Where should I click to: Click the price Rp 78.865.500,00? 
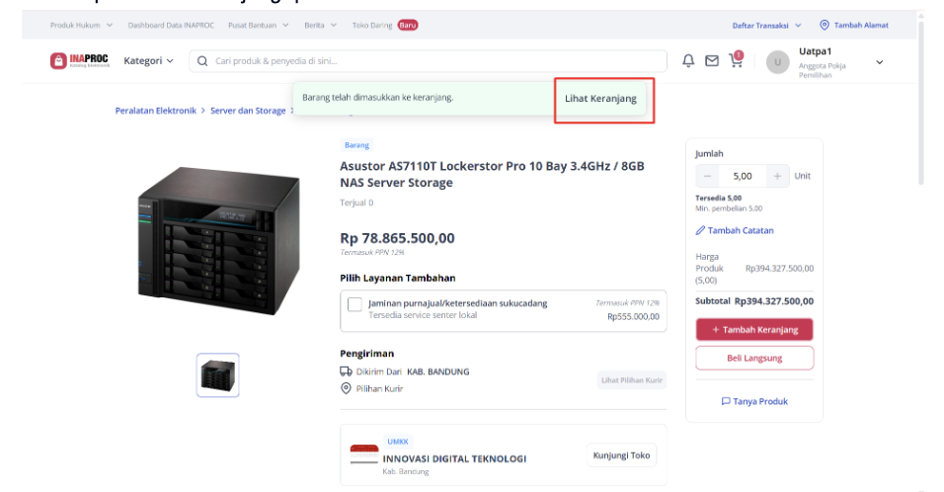[397, 238]
